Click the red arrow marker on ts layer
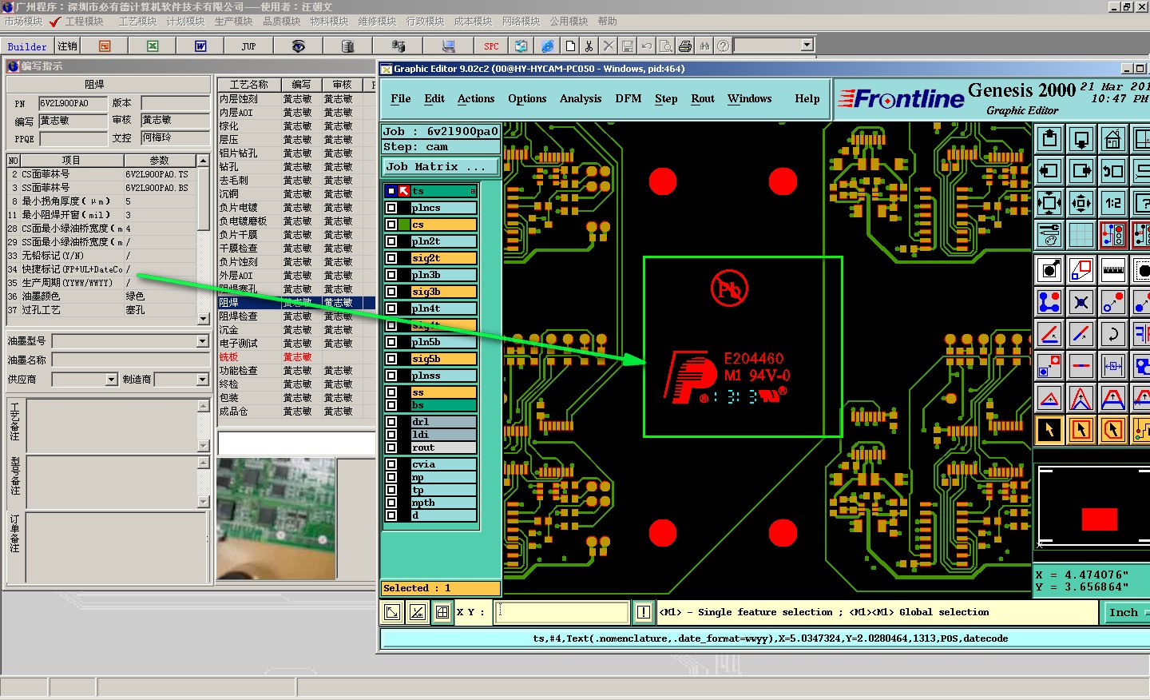 coord(404,191)
